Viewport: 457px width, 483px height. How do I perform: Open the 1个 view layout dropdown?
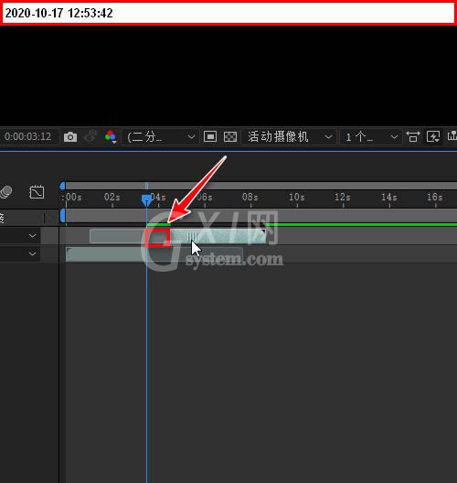(371, 137)
